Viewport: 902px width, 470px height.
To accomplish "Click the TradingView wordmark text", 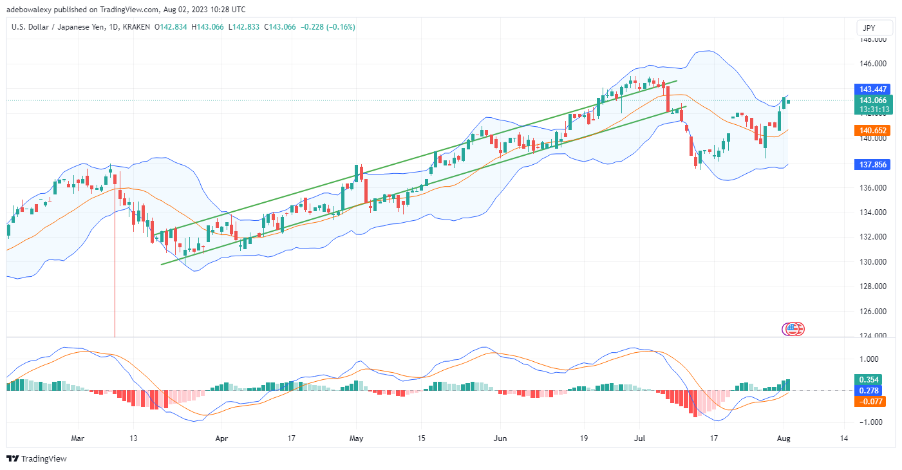I will coord(44,458).
